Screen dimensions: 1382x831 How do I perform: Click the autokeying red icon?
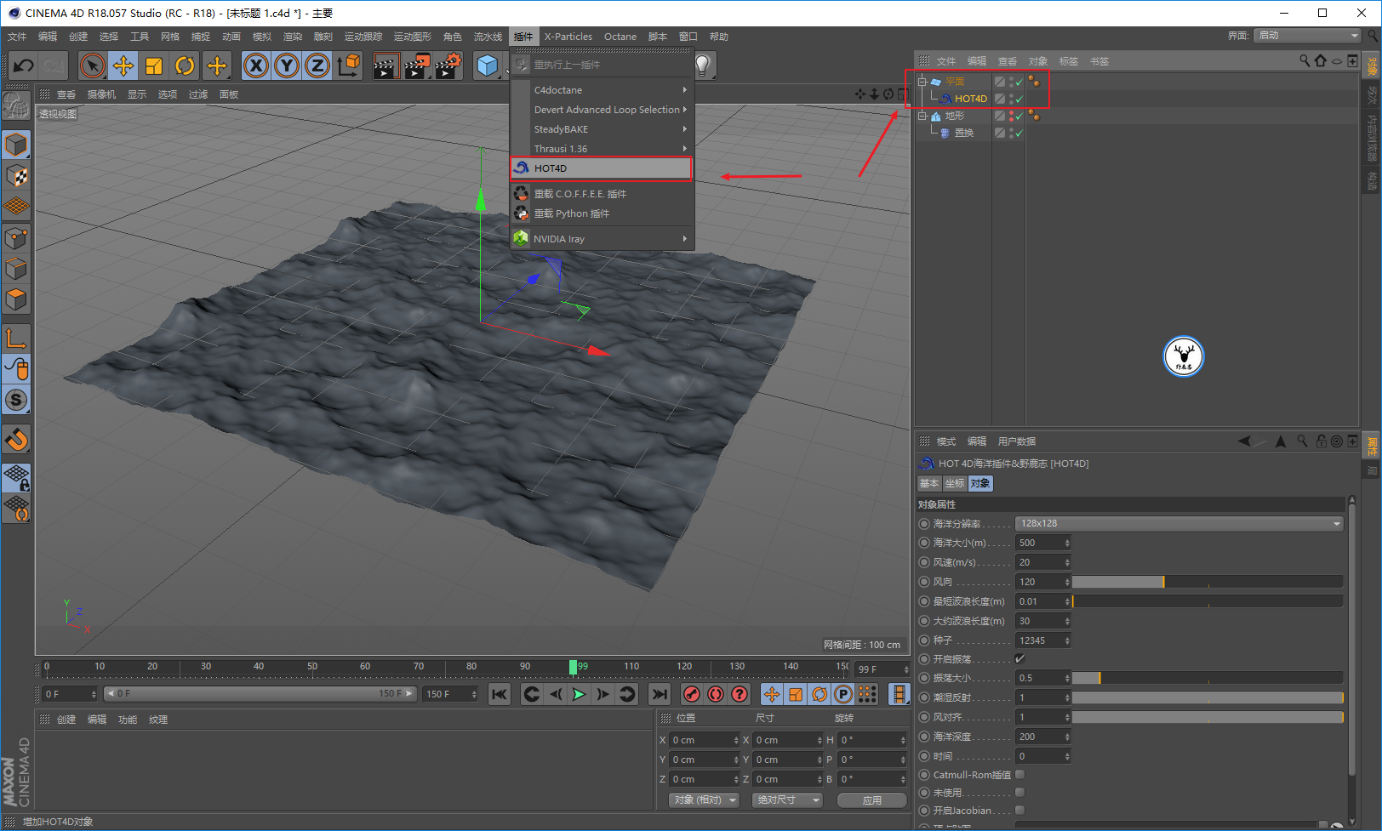tap(716, 694)
